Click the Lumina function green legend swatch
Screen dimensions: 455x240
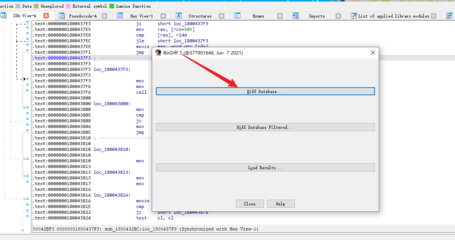[x=112, y=6]
